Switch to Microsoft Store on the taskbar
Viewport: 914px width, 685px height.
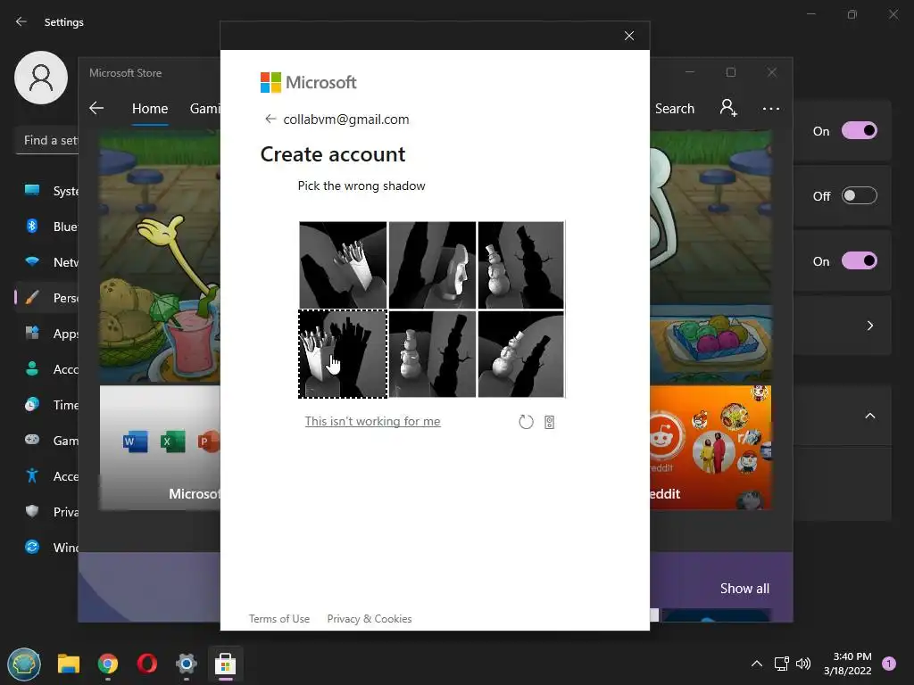point(225,664)
